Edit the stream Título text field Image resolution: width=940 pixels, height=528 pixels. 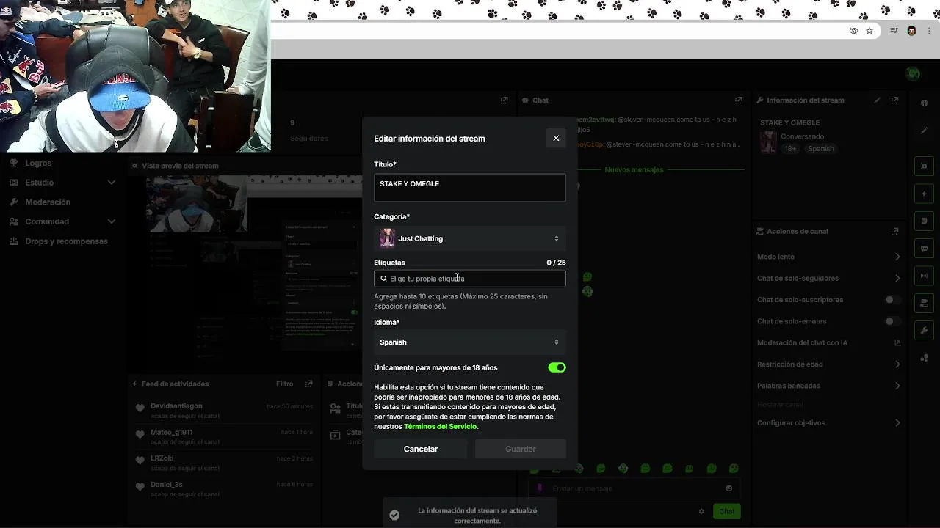tap(470, 188)
